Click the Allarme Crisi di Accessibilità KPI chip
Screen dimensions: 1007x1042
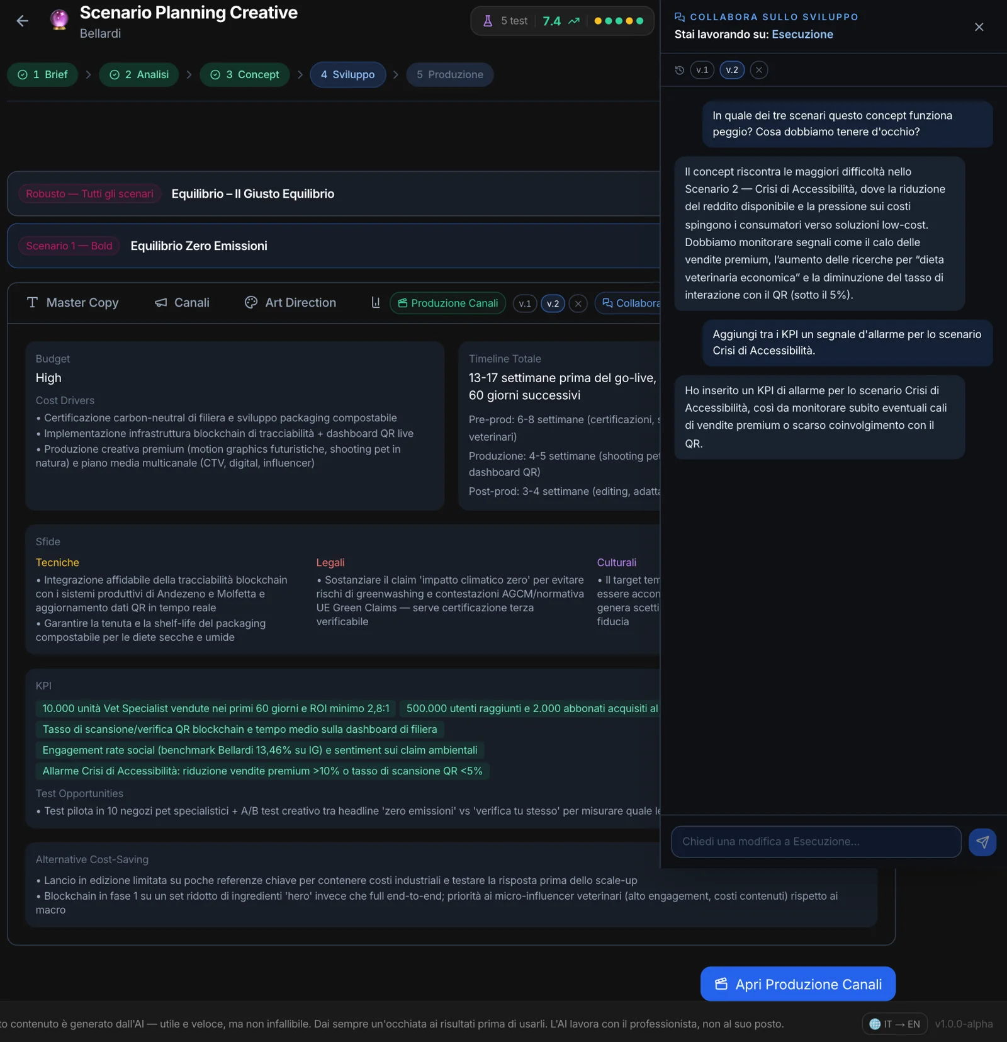(262, 771)
